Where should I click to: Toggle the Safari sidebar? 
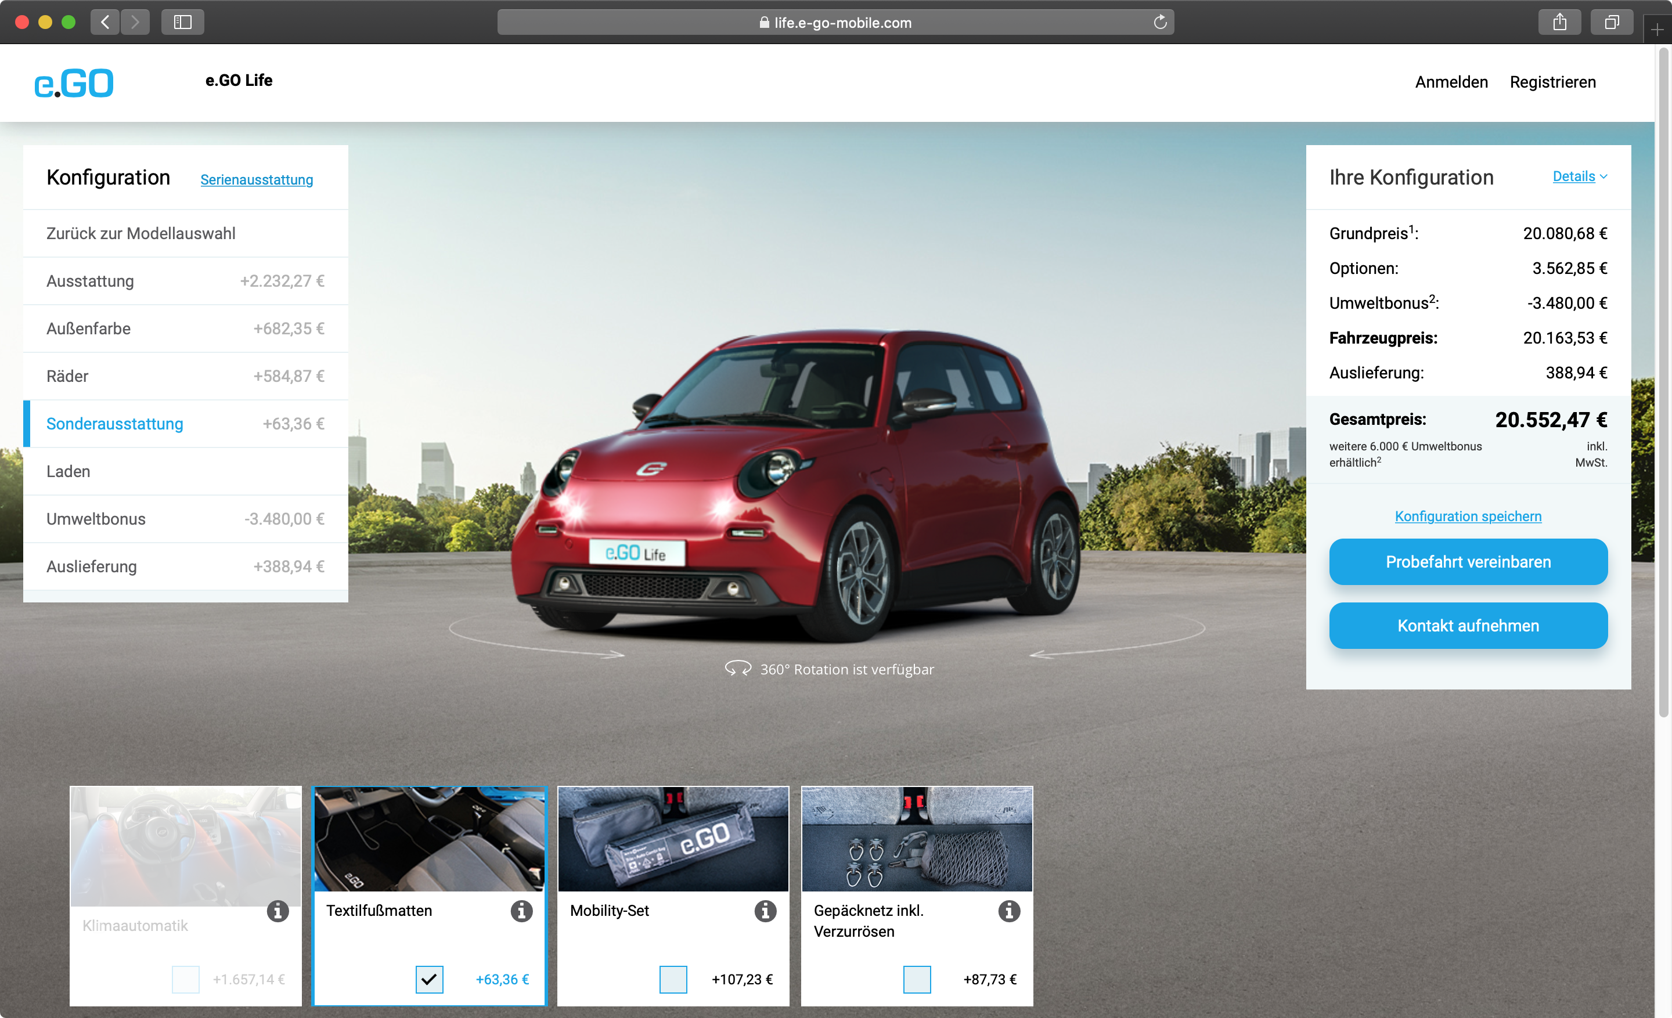[x=182, y=23]
